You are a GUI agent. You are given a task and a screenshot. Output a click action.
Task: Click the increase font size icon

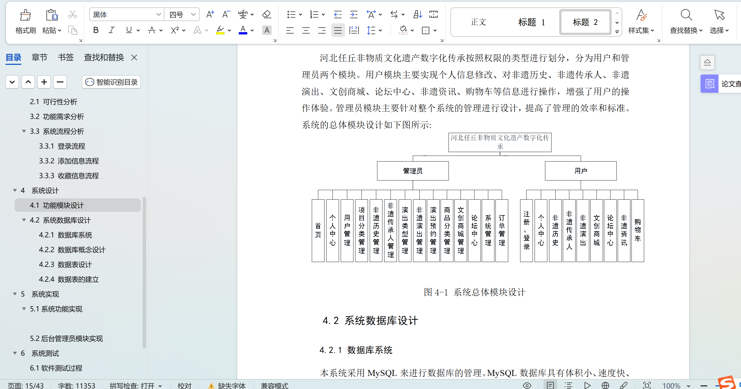[x=210, y=14]
